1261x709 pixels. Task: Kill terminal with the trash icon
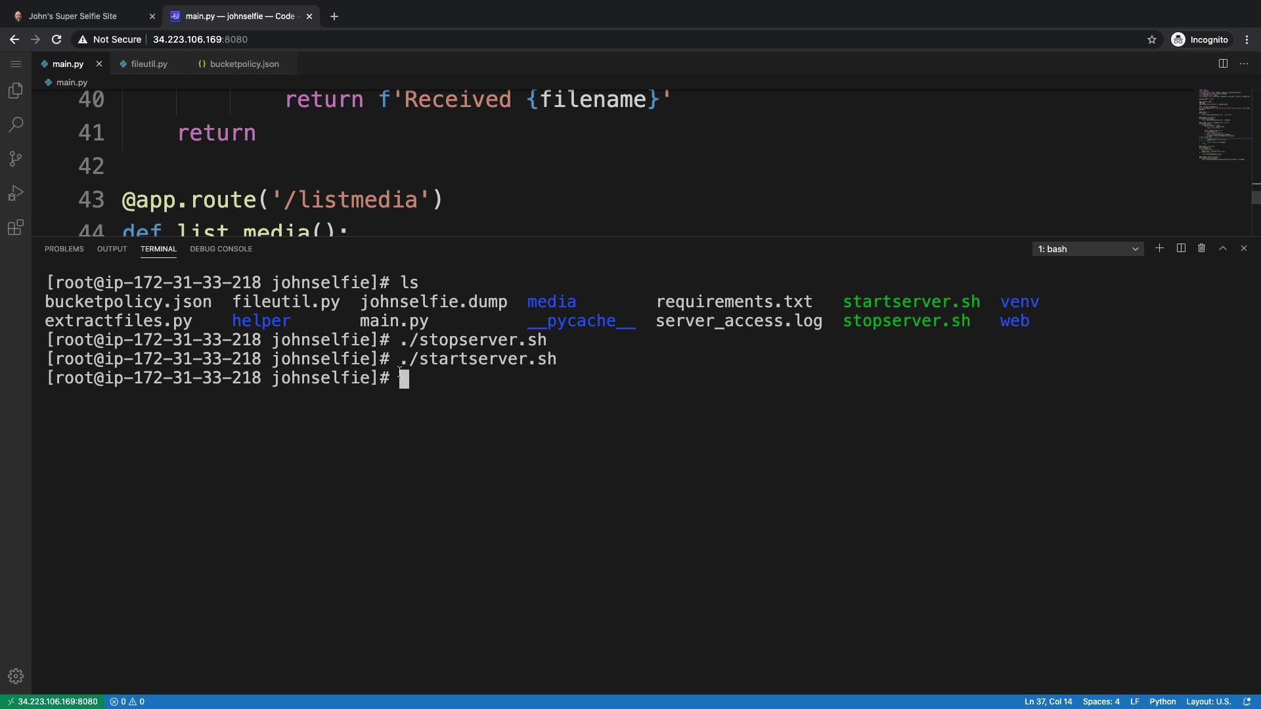coord(1201,248)
